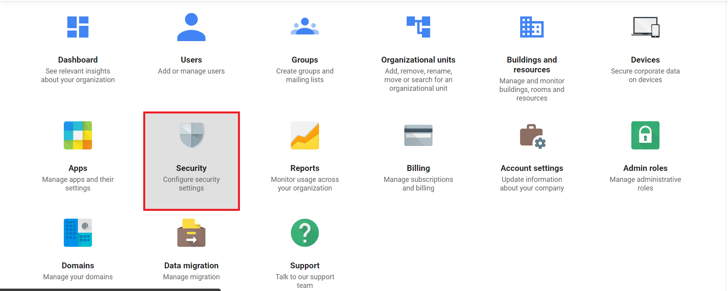The image size is (728, 291).
Task: Select the Billing credit card icon
Action: (418, 135)
